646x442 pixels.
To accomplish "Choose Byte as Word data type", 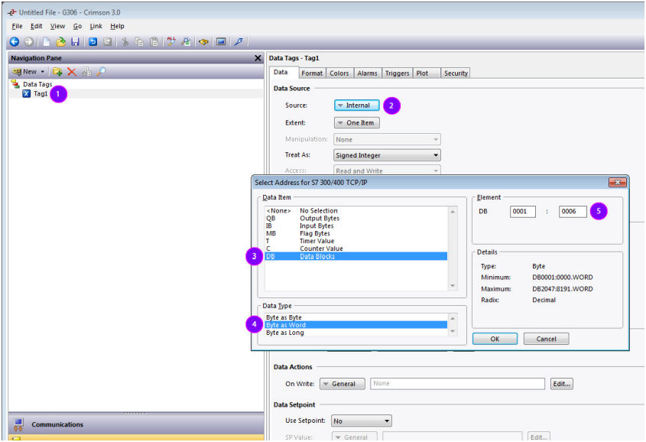I will click(356, 325).
